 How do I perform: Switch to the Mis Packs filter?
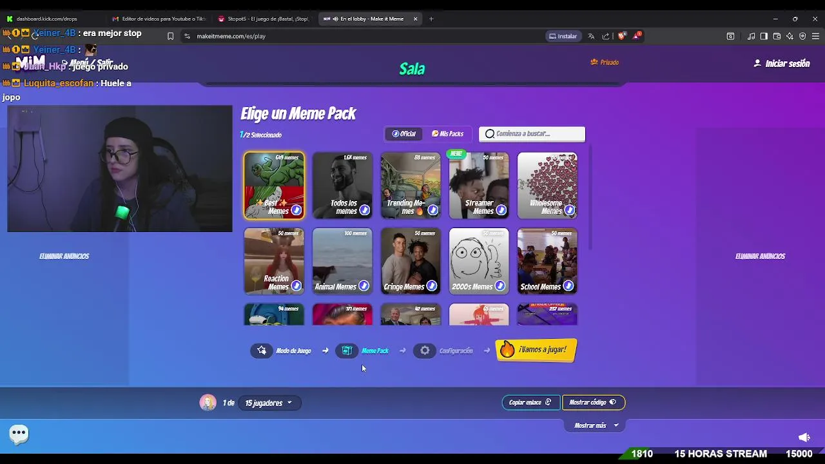[447, 133]
